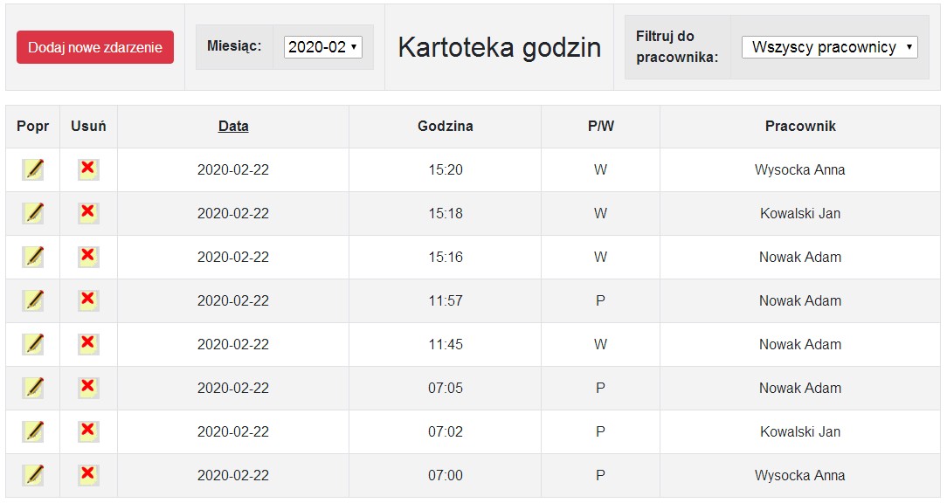This screenshot has height=503, width=947.
Task: Expand the Wszyscy pracownicy employee filter
Action: click(x=829, y=47)
